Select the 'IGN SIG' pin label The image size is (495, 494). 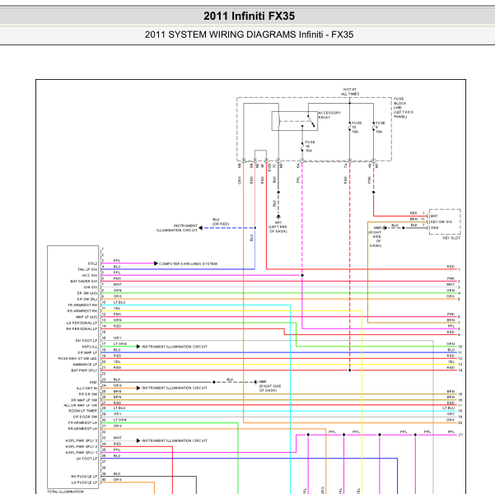[91, 287]
